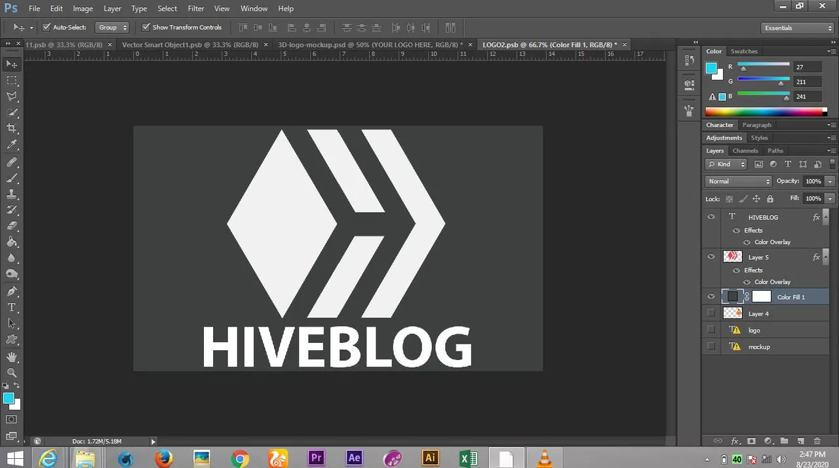Screen dimensions: 839x468
Task: Select the Horizontal Type tool
Action: click(12, 308)
